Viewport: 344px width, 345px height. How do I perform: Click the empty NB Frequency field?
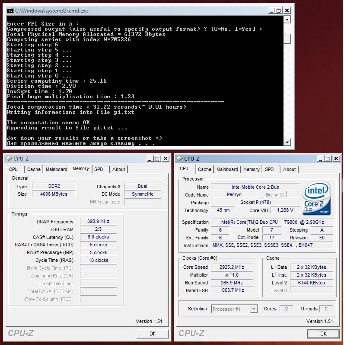(x=143, y=202)
